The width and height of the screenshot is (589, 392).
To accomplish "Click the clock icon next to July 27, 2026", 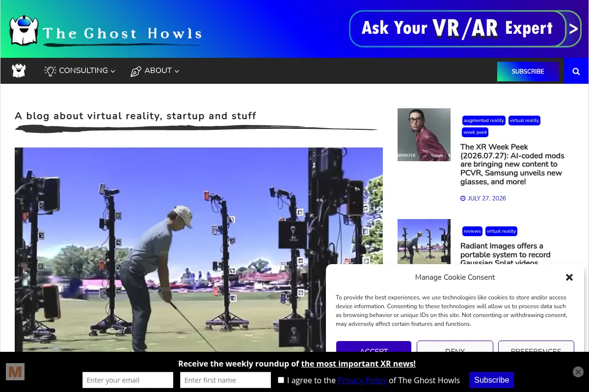I will [x=463, y=198].
